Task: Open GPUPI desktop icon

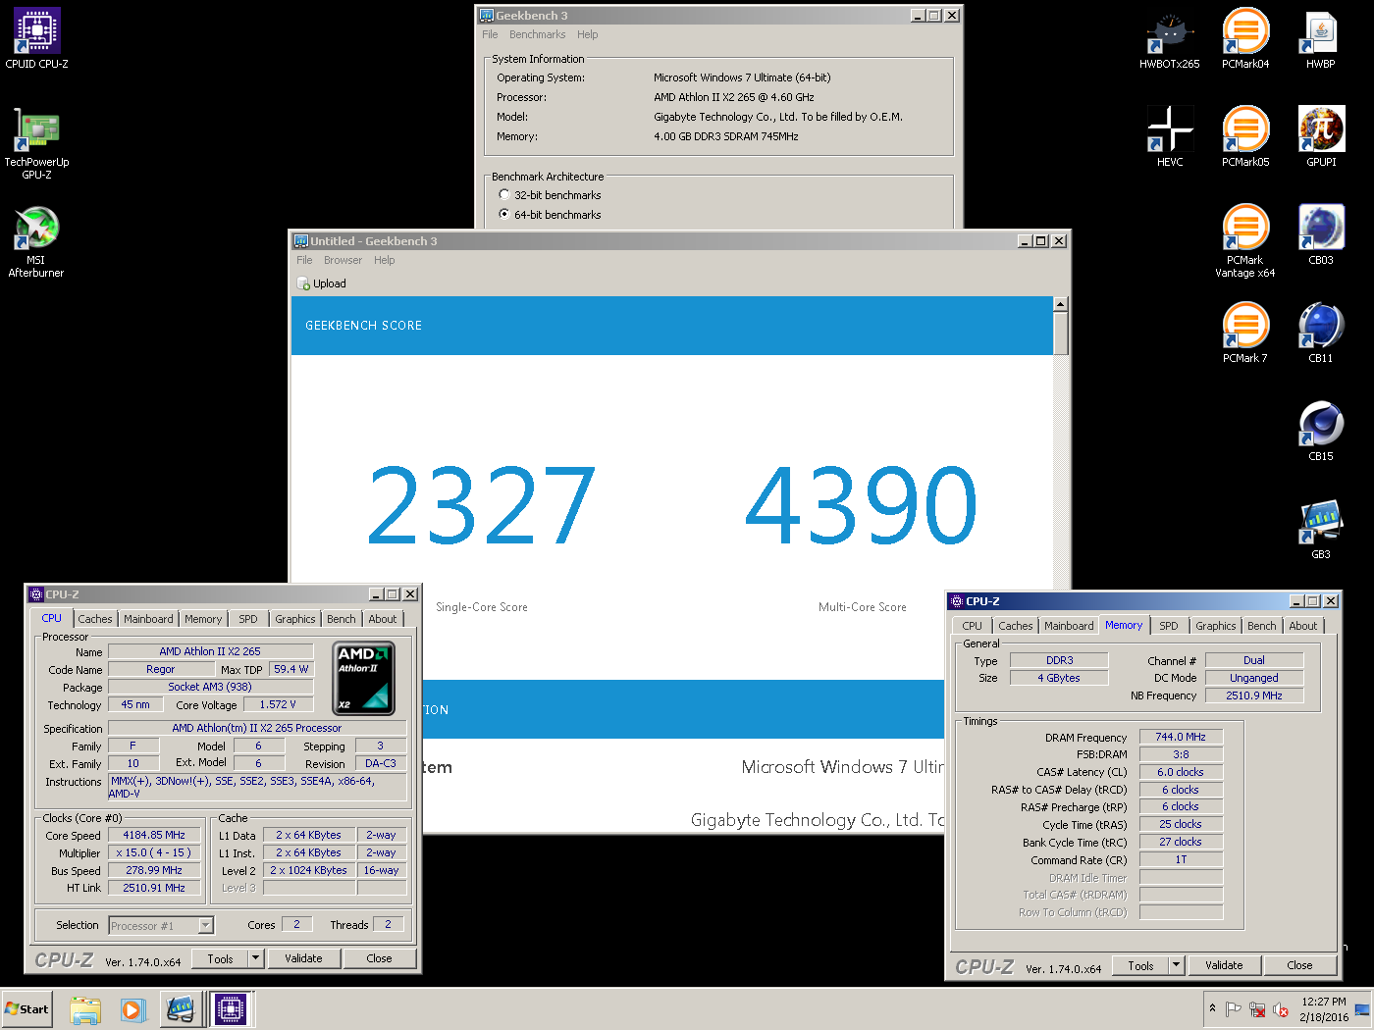Action: point(1321,135)
